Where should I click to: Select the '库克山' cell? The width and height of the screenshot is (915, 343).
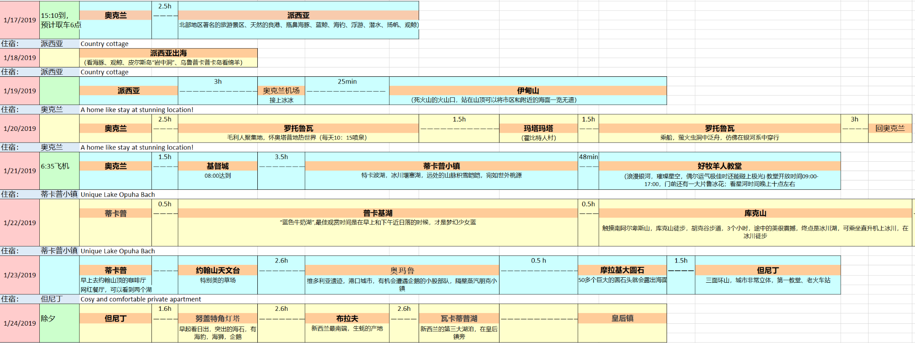[x=755, y=213]
